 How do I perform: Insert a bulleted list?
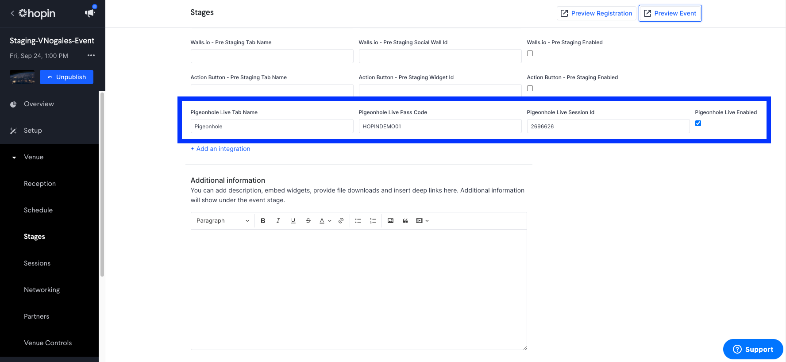(358, 221)
